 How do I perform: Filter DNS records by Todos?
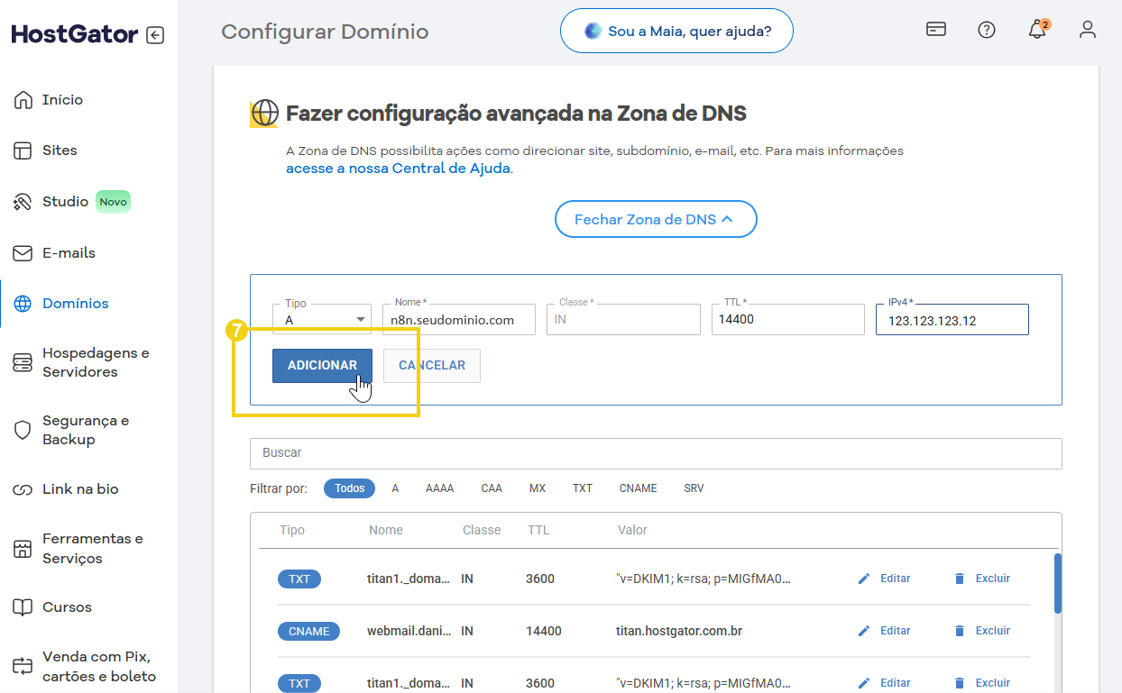(349, 488)
